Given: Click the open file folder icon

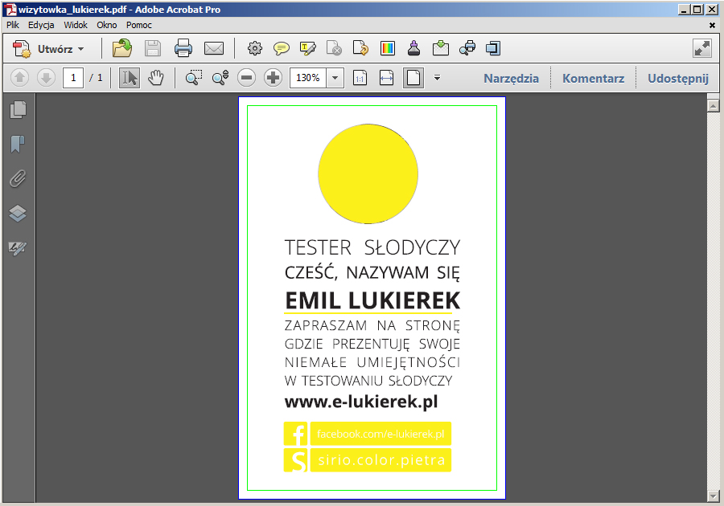Looking at the screenshot, I should 122,48.
